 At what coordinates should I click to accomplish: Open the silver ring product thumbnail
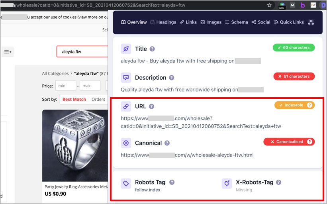75,145
